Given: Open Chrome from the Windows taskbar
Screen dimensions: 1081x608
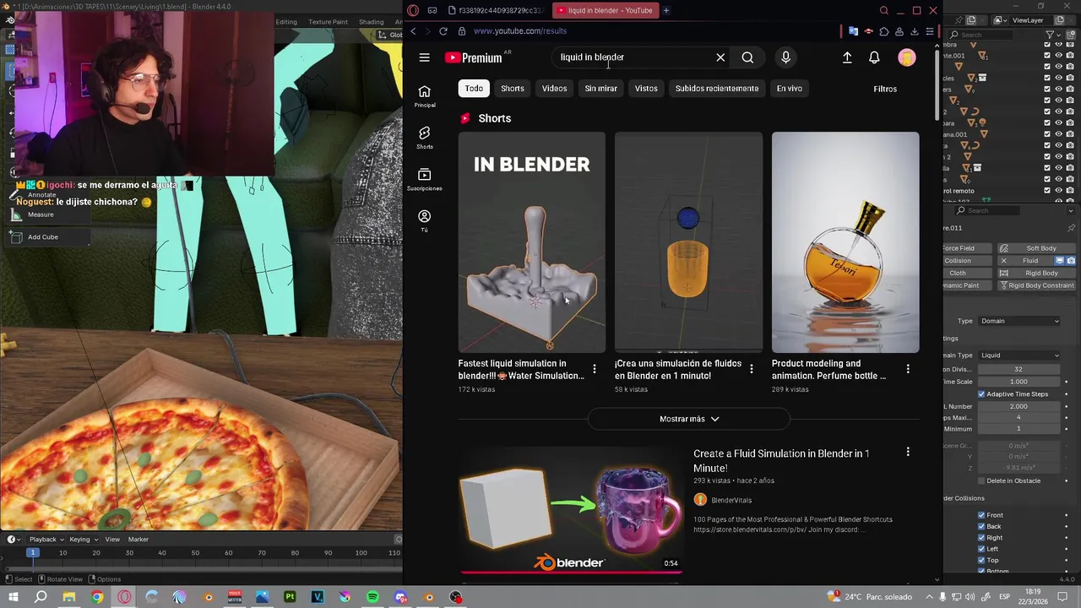Looking at the screenshot, I should pyautogui.click(x=97, y=597).
